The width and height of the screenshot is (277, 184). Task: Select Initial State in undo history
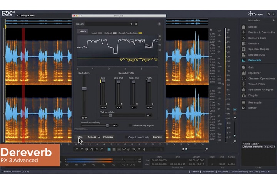[250, 144]
